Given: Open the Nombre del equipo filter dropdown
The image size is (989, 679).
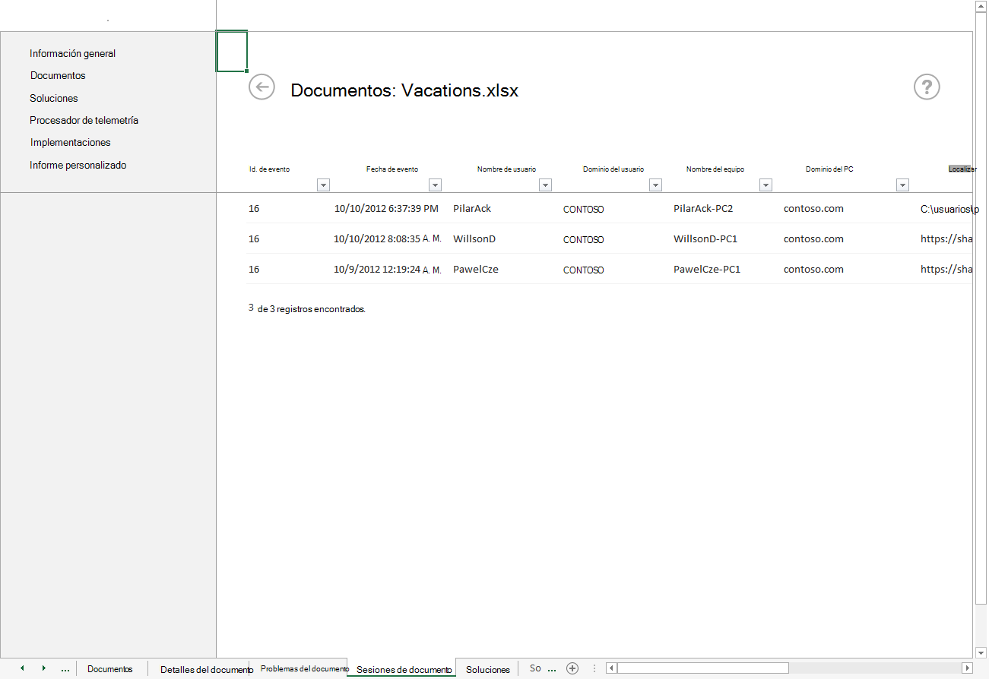Looking at the screenshot, I should click(x=766, y=185).
